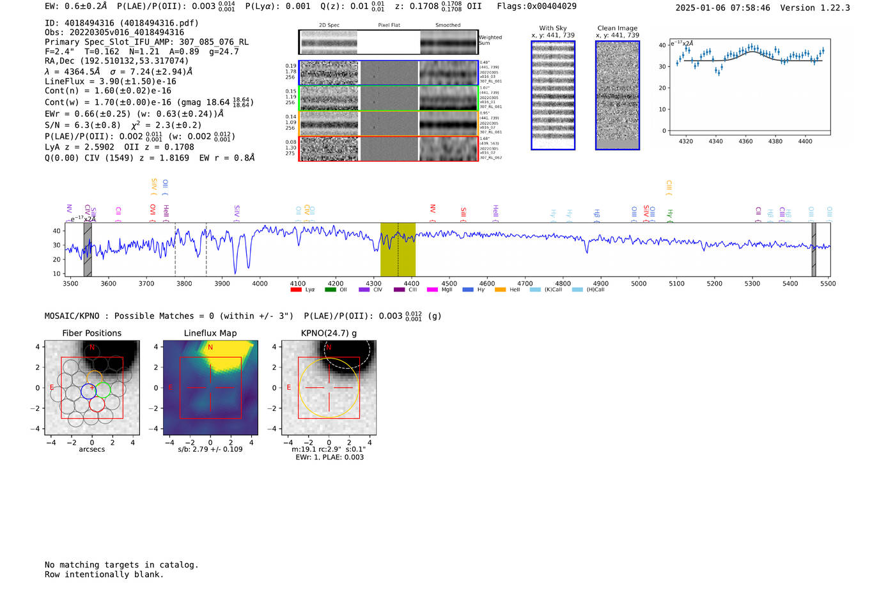Click the Flags:0x00404029 text
Viewport: 895px width, 609px height.
[x=537, y=6]
